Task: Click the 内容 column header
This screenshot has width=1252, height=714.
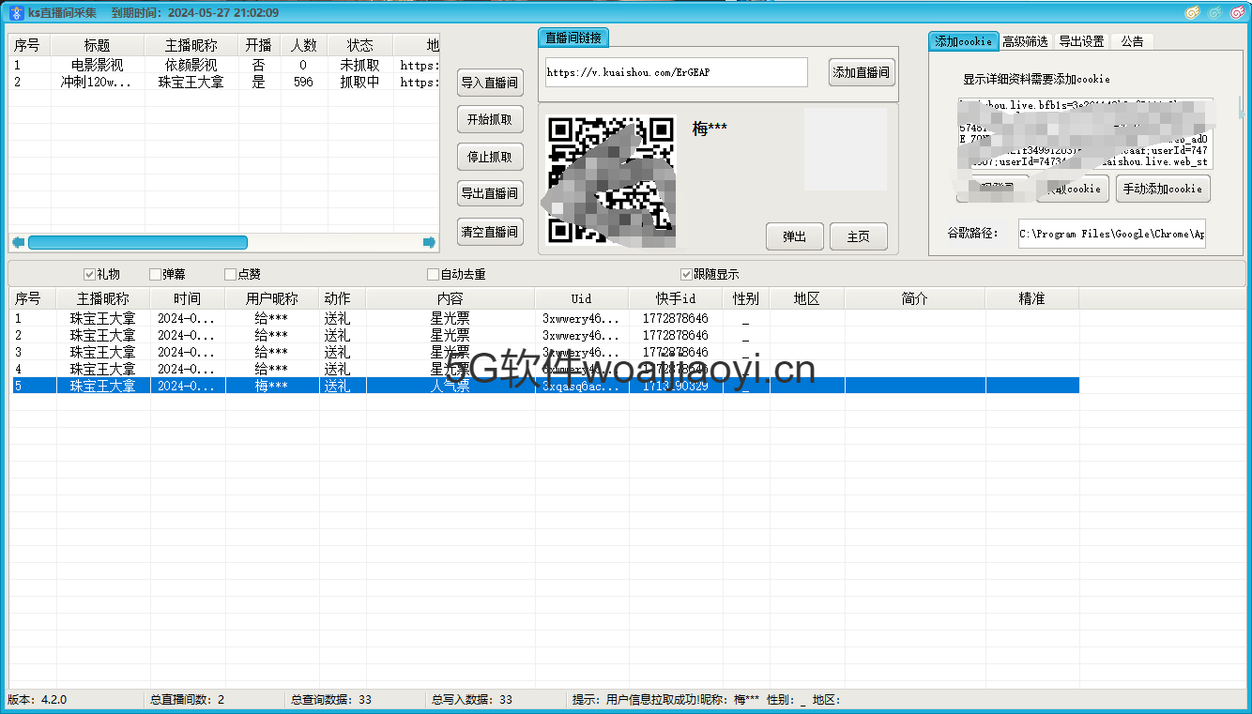Action: [450, 298]
